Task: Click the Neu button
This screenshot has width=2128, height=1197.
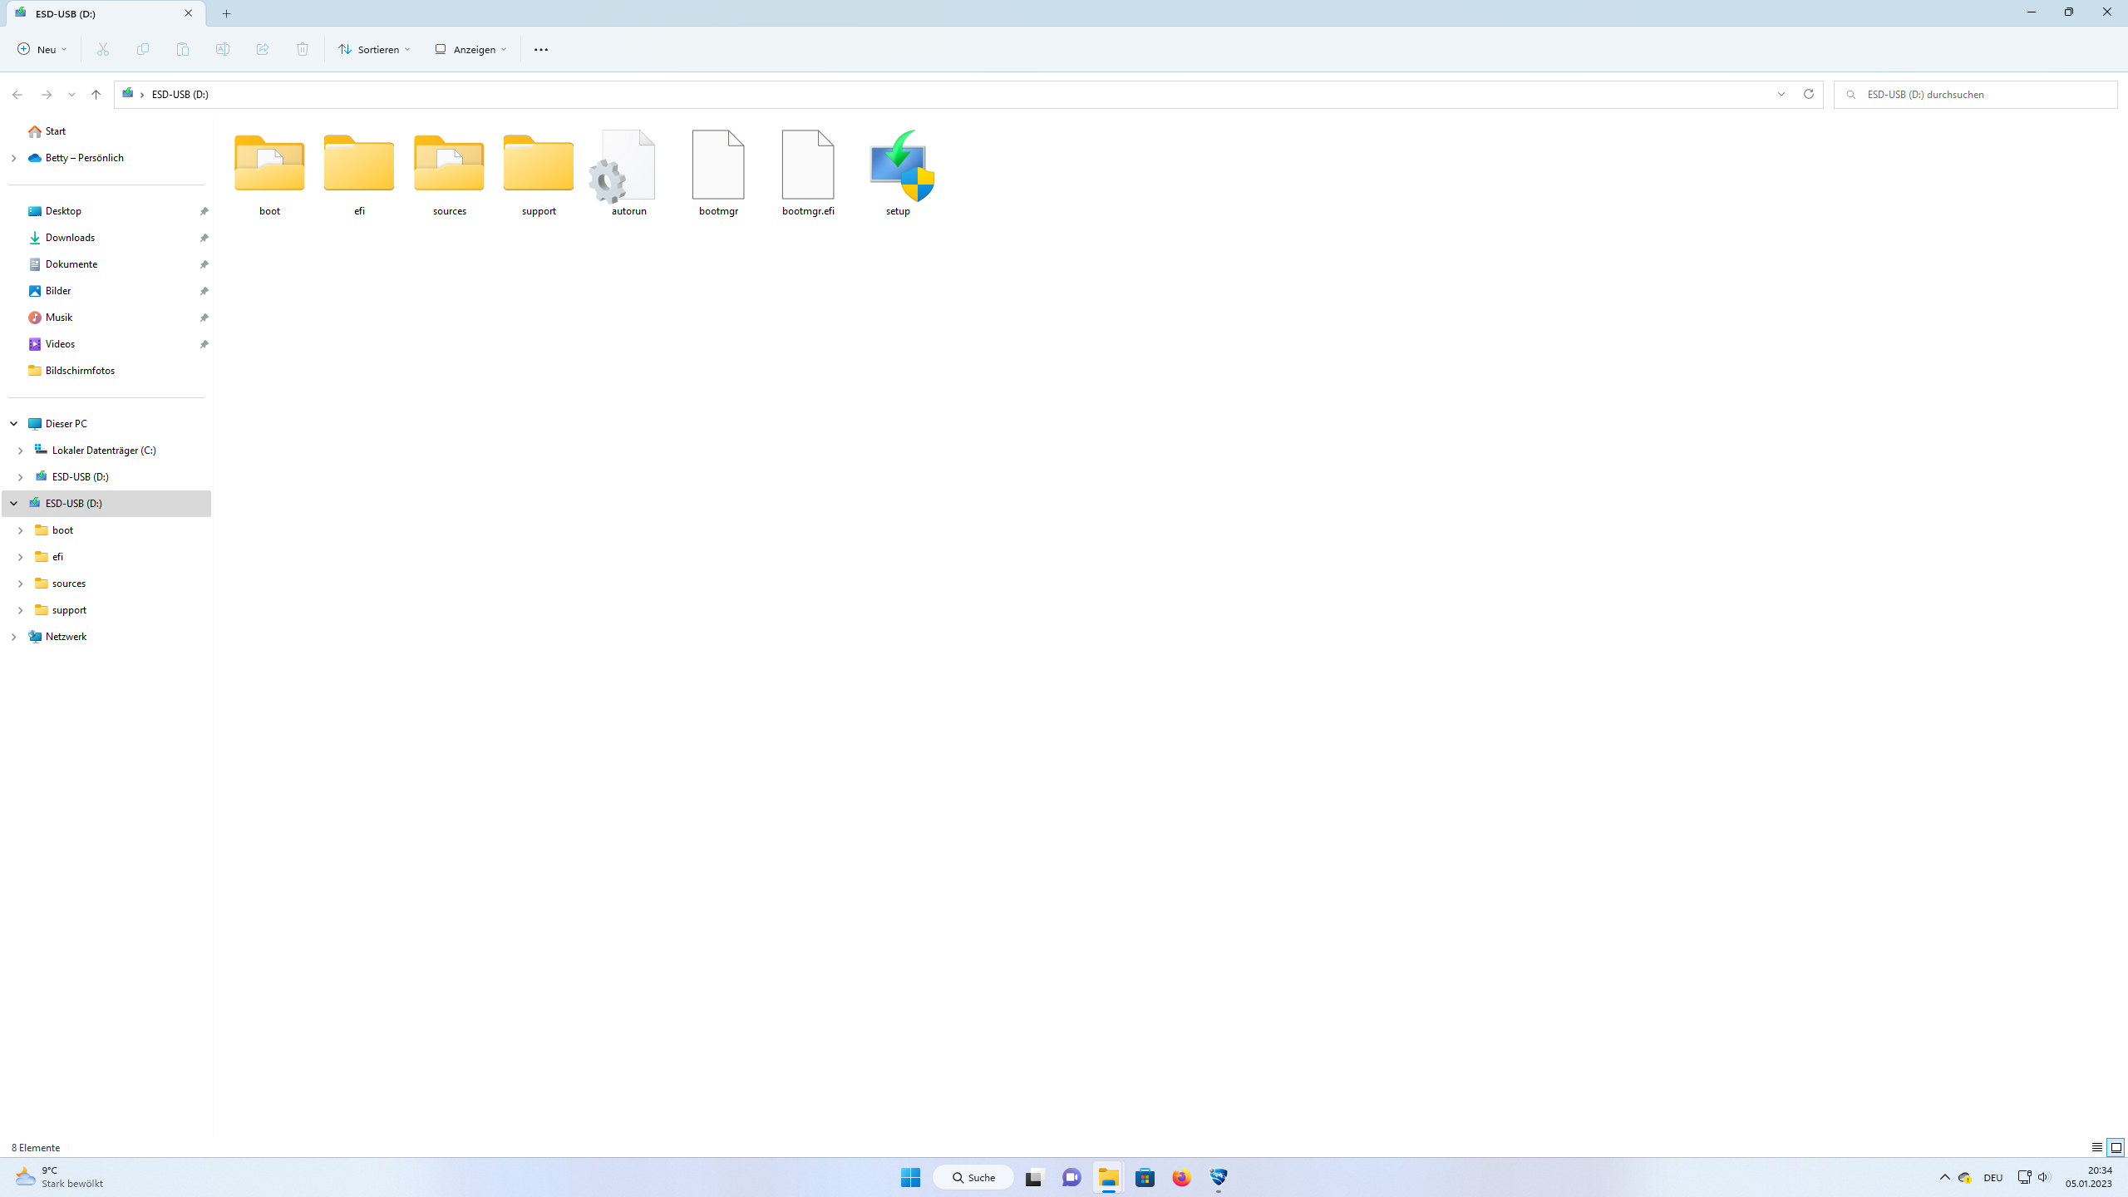Action: [42, 50]
